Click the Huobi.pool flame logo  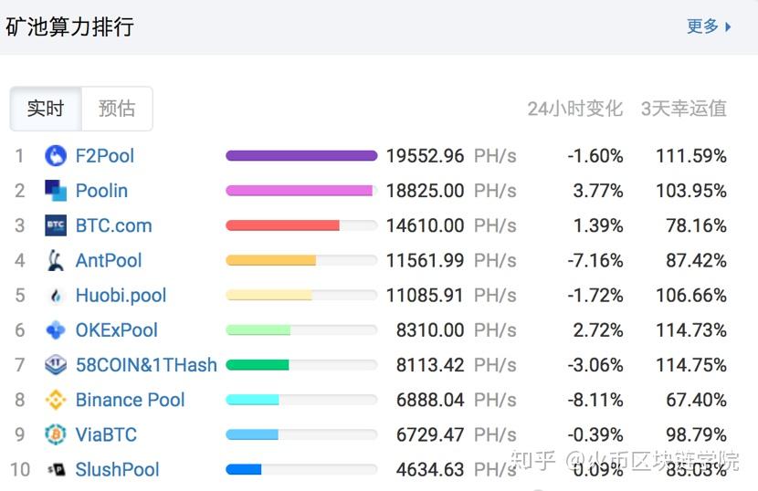pyautogui.click(x=56, y=296)
